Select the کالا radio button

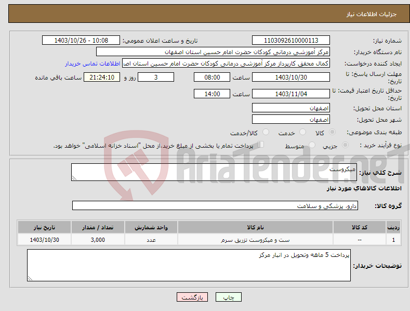click(x=332, y=132)
